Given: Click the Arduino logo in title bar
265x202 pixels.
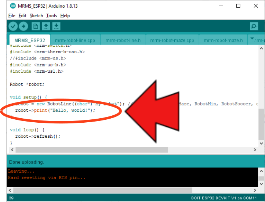Looking at the screenshot, I should tap(13, 6).
